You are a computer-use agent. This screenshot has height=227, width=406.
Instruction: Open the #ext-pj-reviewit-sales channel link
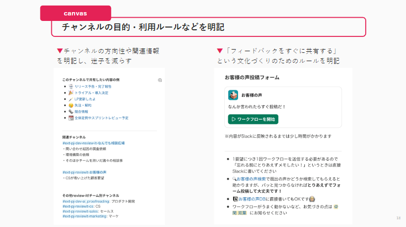point(80,212)
